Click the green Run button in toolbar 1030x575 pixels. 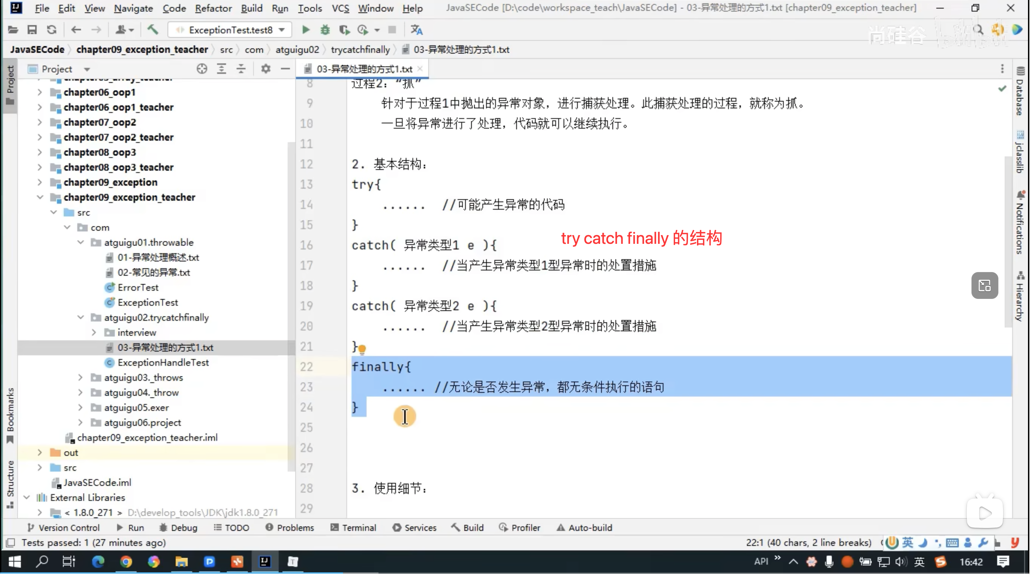pyautogui.click(x=305, y=30)
